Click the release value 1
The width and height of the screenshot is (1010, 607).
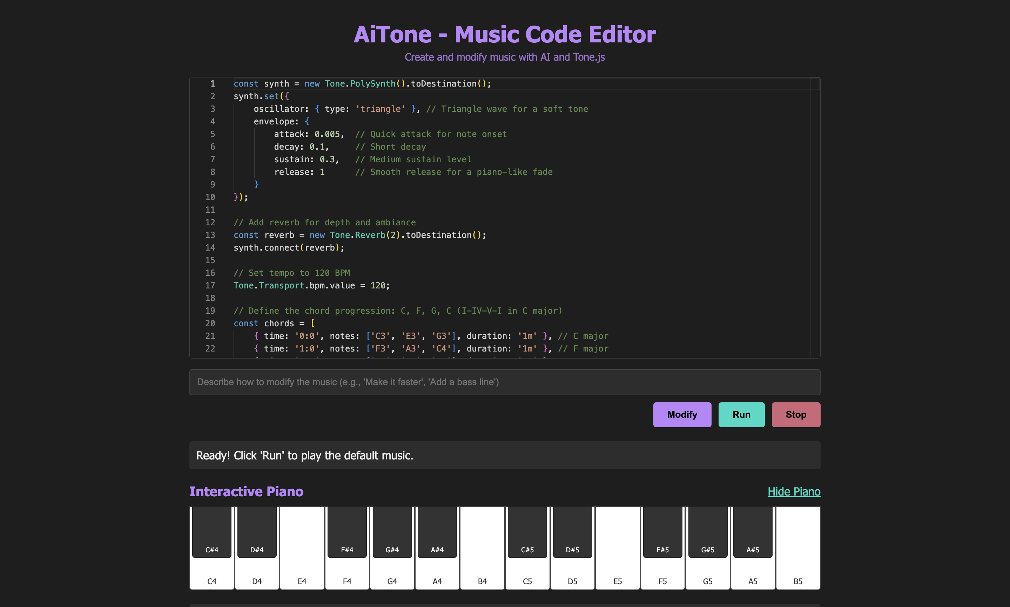coord(322,172)
